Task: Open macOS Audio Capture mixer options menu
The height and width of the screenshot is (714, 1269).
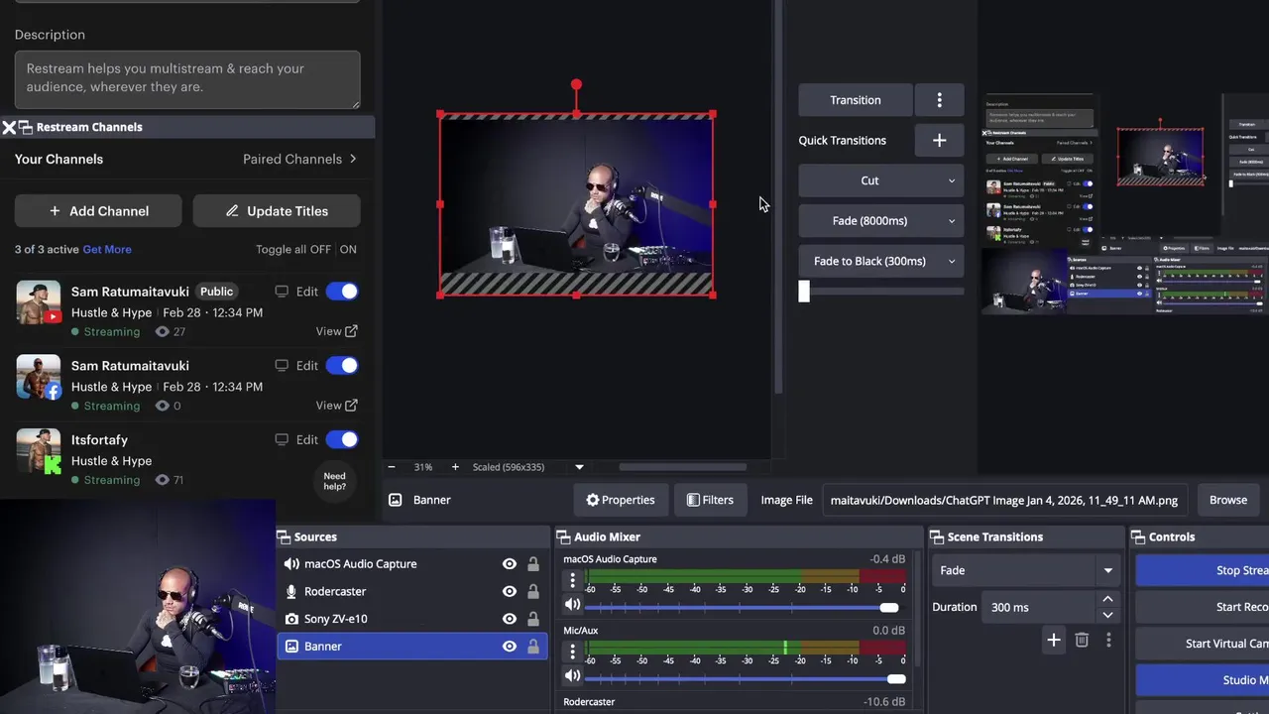Action: 572,581
